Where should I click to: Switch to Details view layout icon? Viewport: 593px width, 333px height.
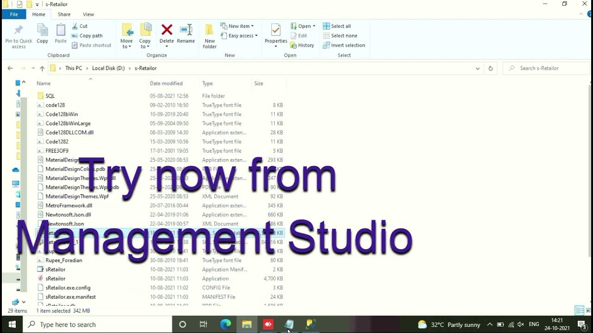coord(579,310)
